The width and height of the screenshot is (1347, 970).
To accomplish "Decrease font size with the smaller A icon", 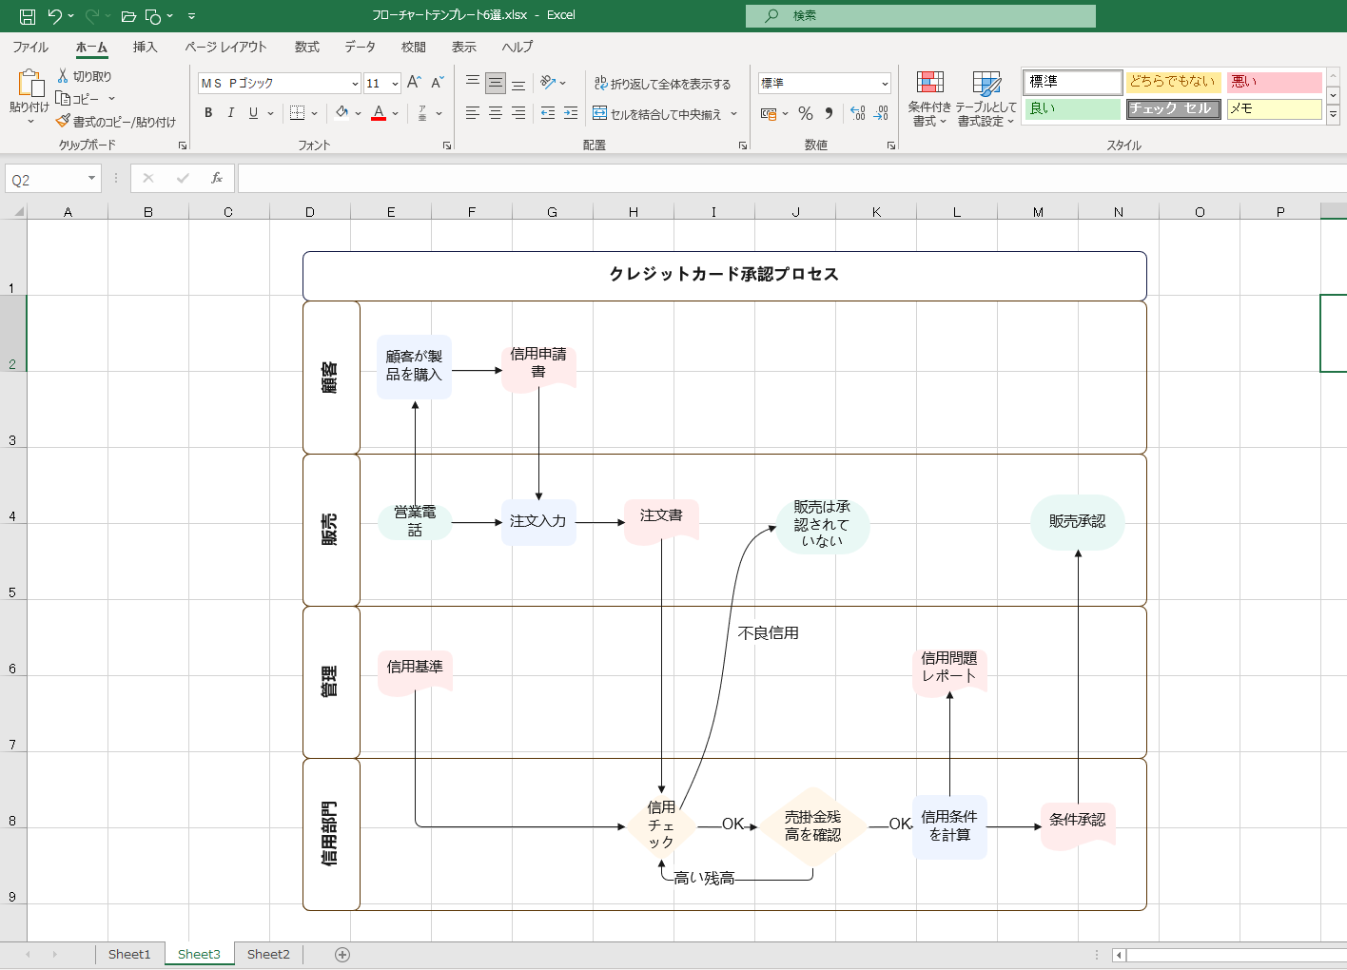I will tap(438, 84).
